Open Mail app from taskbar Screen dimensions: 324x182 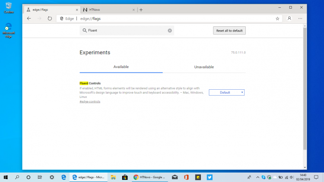coord(175,177)
